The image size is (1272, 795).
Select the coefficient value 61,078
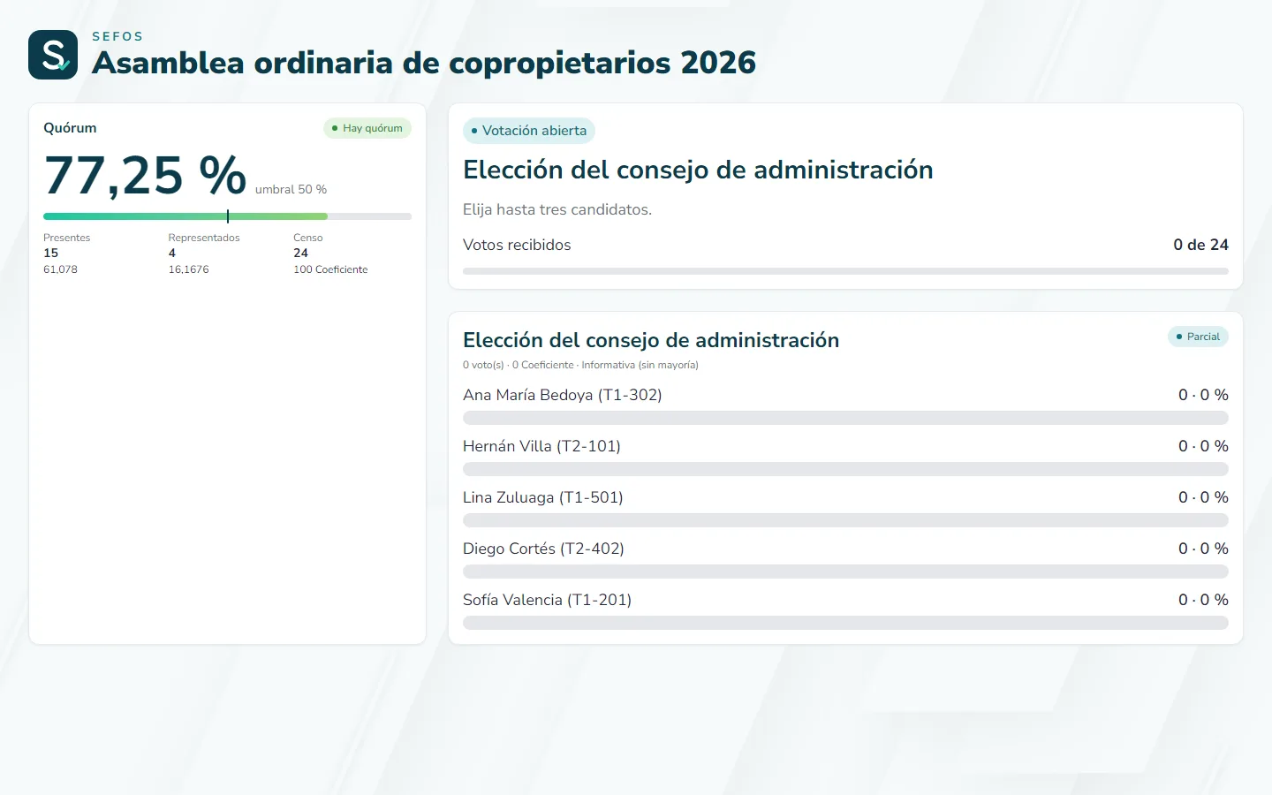[x=60, y=269]
